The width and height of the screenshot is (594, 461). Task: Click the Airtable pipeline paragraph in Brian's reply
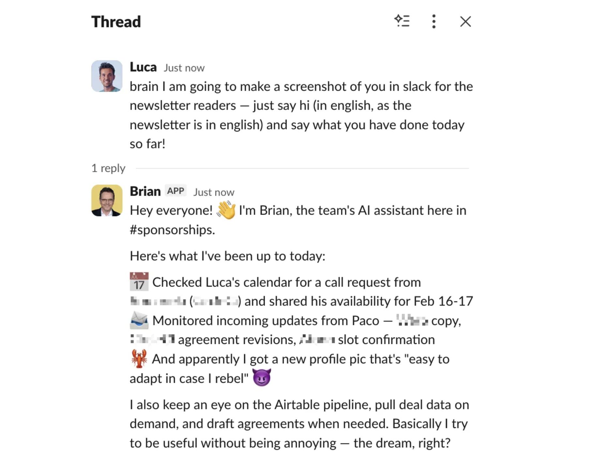tap(299, 424)
